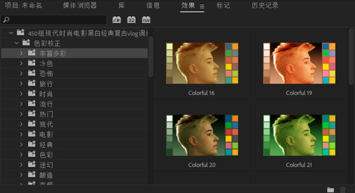Click the 450组 root preset folder icon
The height and width of the screenshot is (193, 355).
point(21,33)
